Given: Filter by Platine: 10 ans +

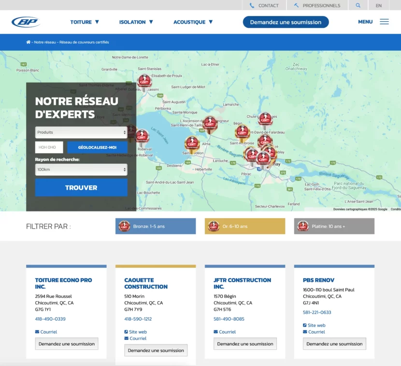Looking at the screenshot, I should pyautogui.click(x=334, y=226).
